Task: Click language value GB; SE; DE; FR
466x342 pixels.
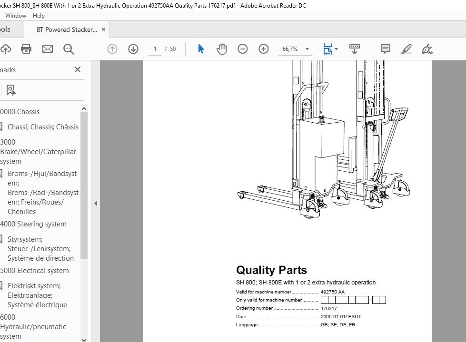Action: click(x=338, y=325)
